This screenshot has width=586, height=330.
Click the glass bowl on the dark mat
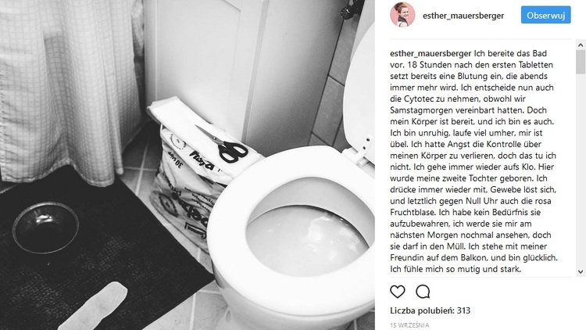point(45,228)
